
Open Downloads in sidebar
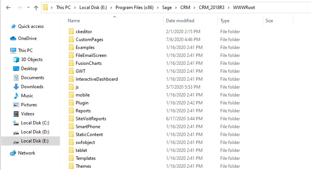click(x=32, y=87)
